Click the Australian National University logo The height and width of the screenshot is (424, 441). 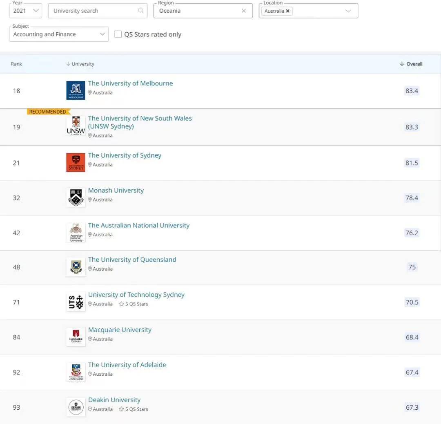coord(76,233)
